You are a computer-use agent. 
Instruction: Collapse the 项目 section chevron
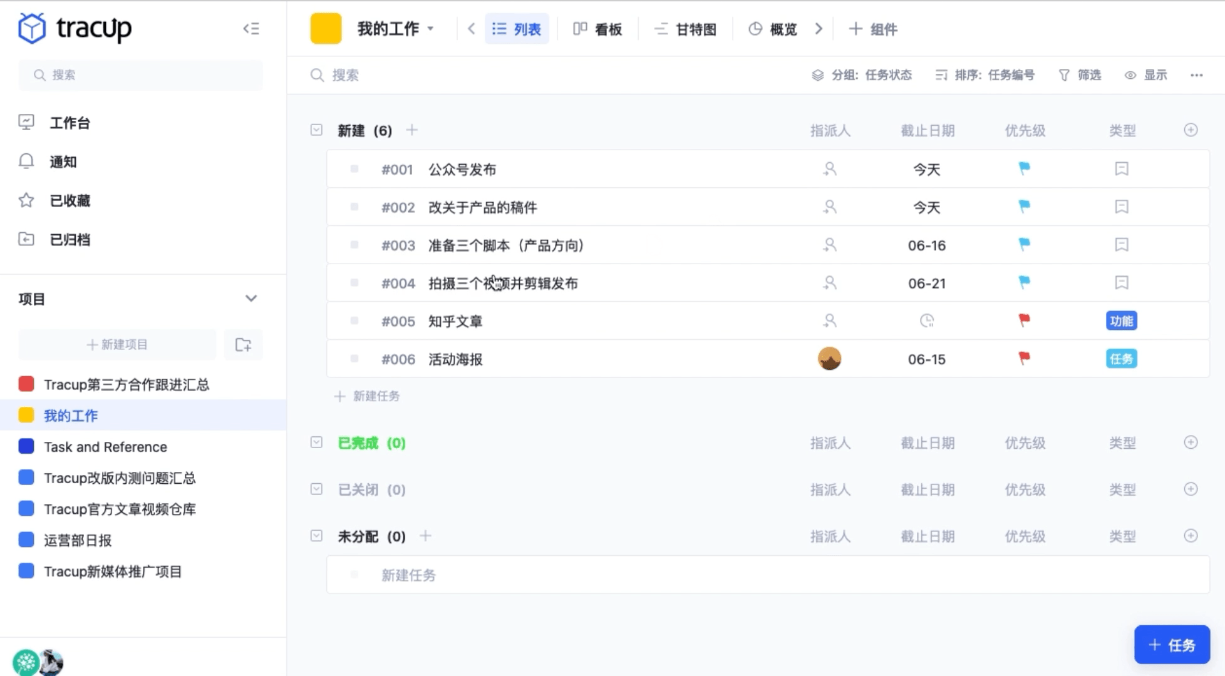251,299
